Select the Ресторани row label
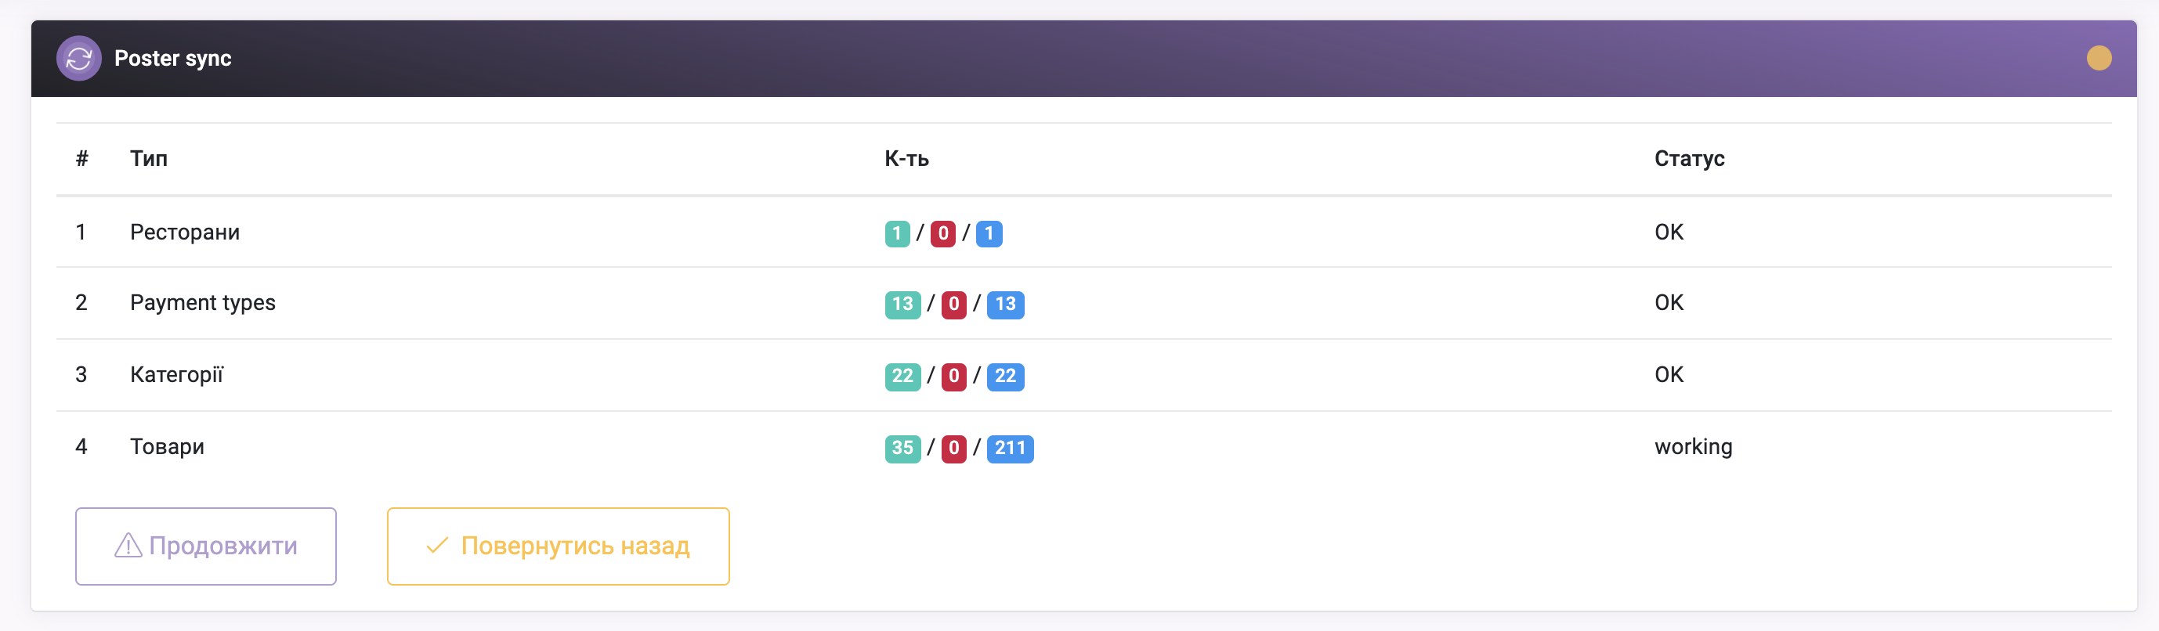Viewport: 2159px width, 631px height. tap(184, 232)
